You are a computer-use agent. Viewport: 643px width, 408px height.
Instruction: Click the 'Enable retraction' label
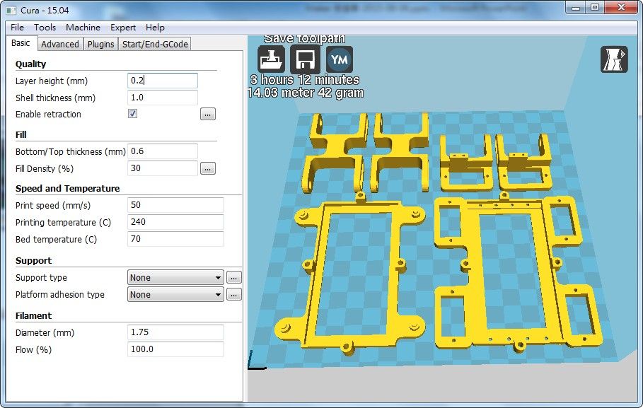pyautogui.click(x=48, y=115)
